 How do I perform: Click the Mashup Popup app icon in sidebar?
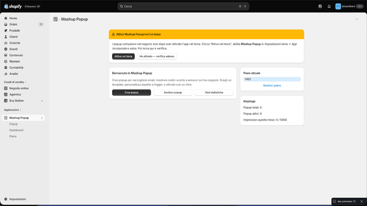[x=6, y=118]
